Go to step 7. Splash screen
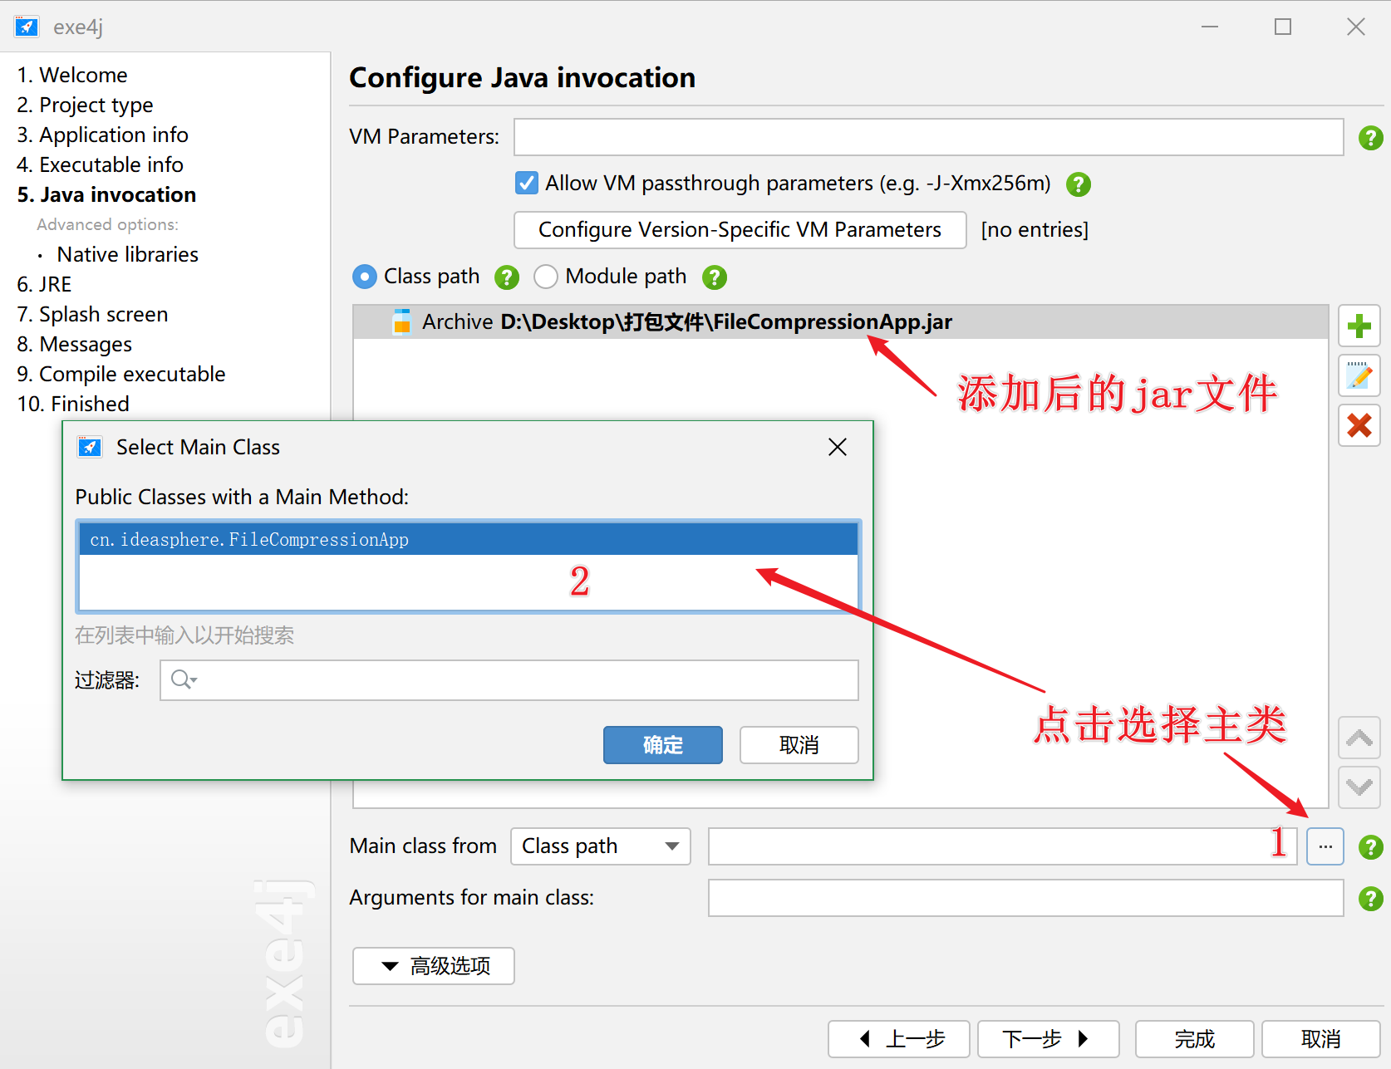 click(x=93, y=314)
